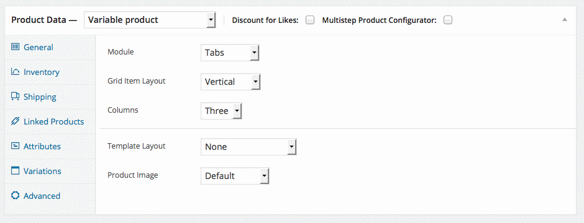Open the Grid Item Layout dropdown

pos(230,82)
